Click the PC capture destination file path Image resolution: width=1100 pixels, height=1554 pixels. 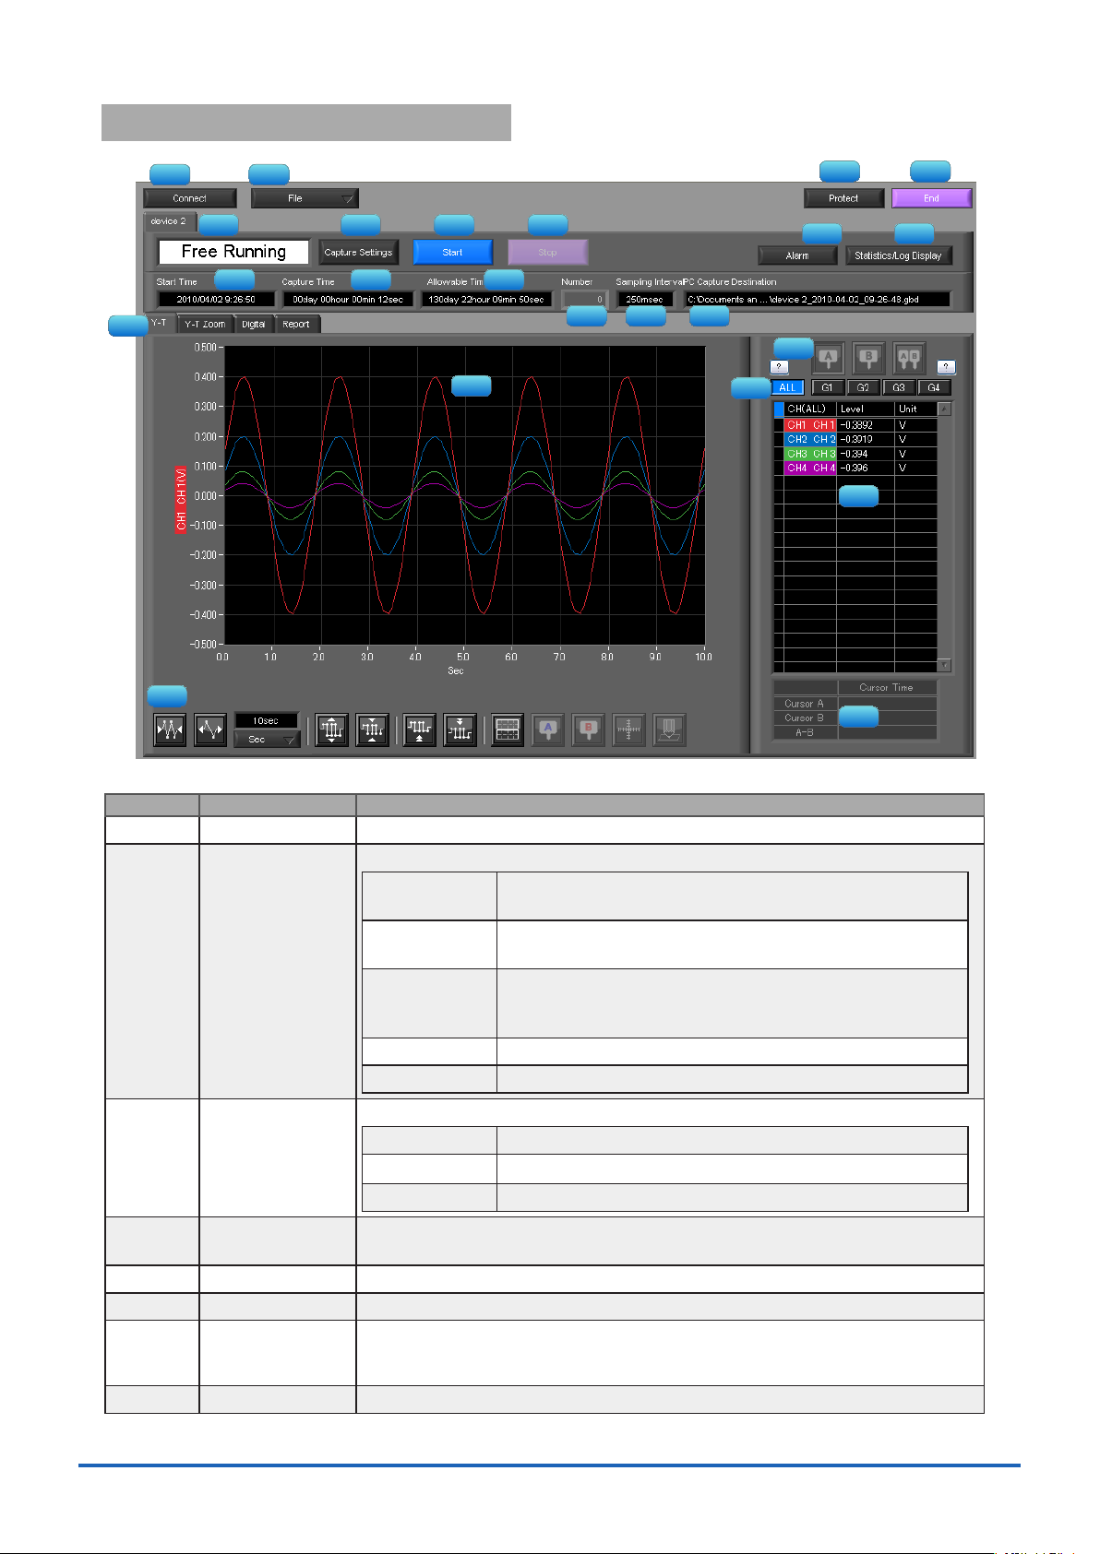coord(818,299)
